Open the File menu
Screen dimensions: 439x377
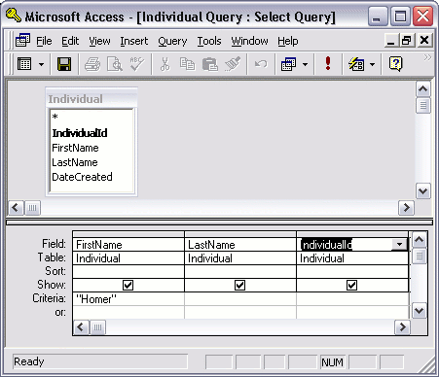[x=44, y=41]
